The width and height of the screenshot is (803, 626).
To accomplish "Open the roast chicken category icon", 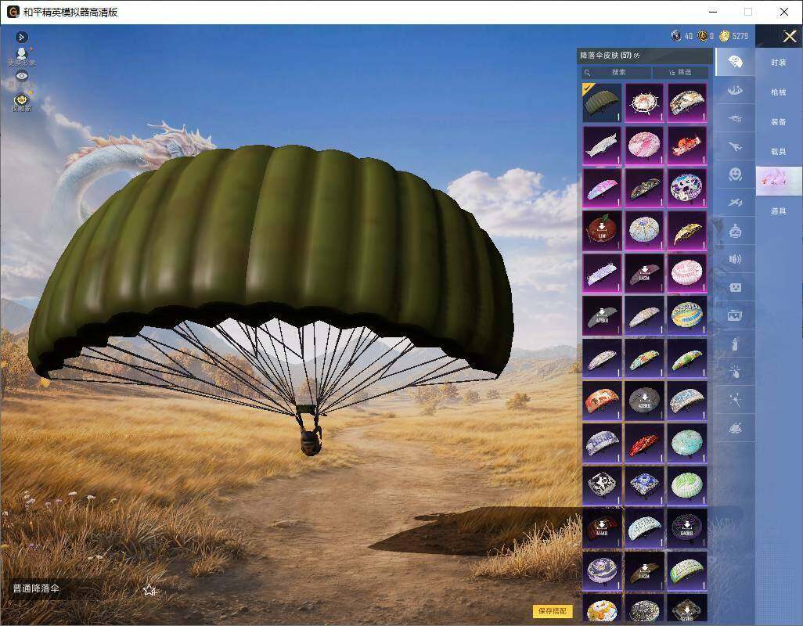I will (x=735, y=428).
